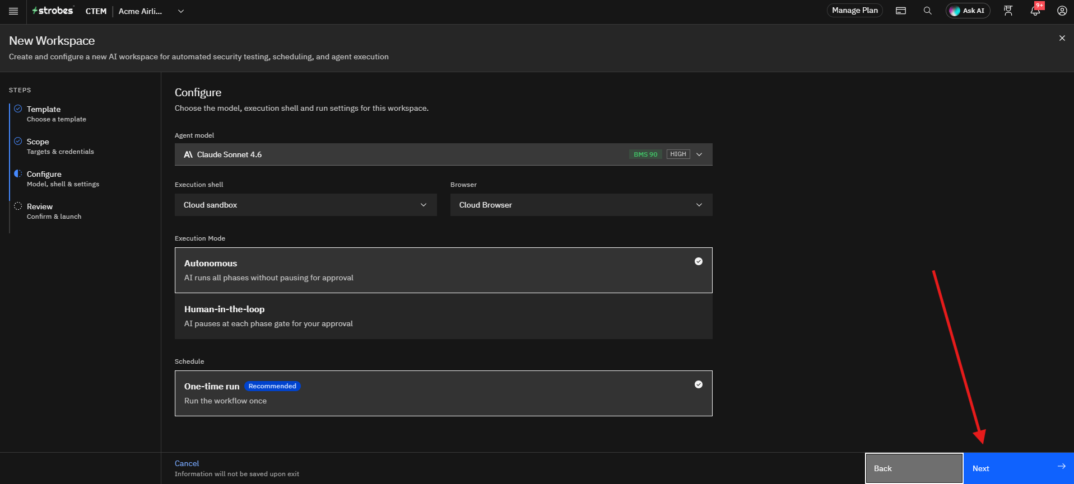Viewport: 1074px width, 484px height.
Task: Click the Template step checkmark icon
Action: 18,109
